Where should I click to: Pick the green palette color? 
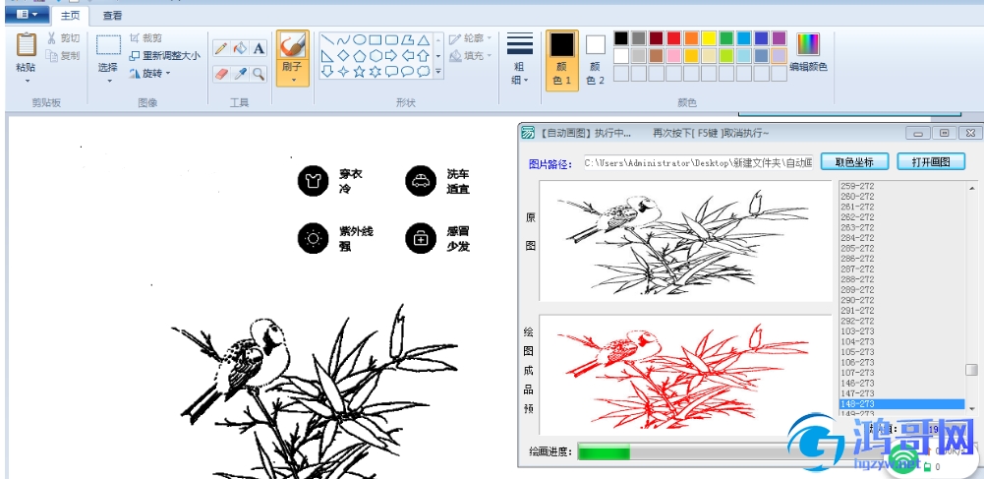[726, 38]
